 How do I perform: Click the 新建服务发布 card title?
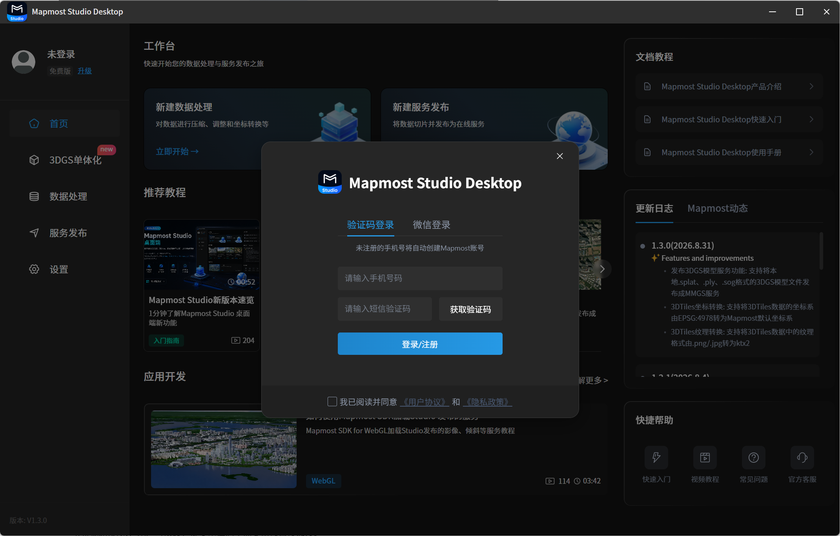point(421,107)
